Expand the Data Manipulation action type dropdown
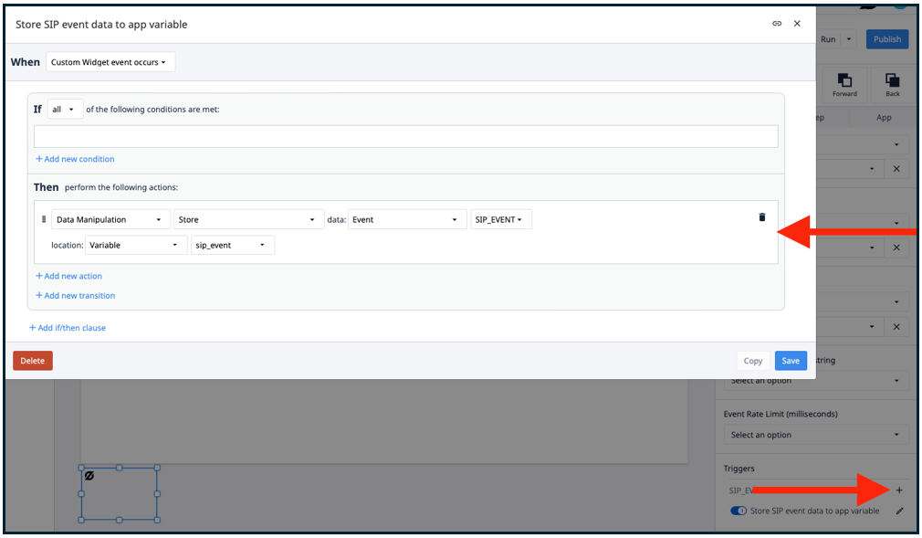This screenshot has width=922, height=538. [110, 220]
